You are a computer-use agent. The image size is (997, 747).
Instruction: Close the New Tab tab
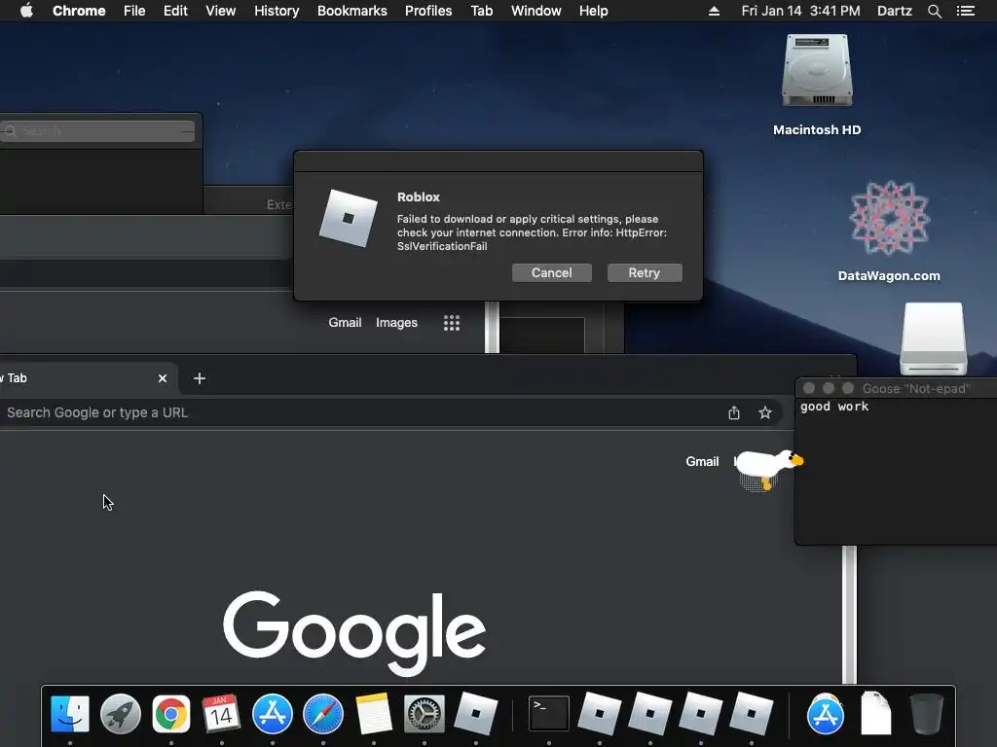(163, 378)
